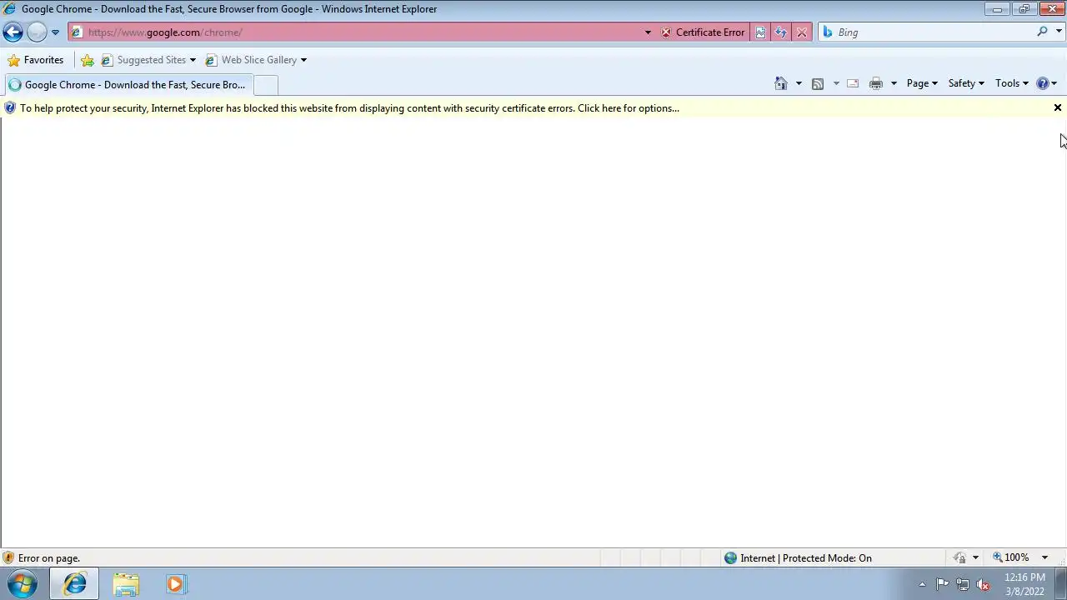Toggle the Compatibility View icon
The height and width of the screenshot is (600, 1067).
[x=760, y=32]
